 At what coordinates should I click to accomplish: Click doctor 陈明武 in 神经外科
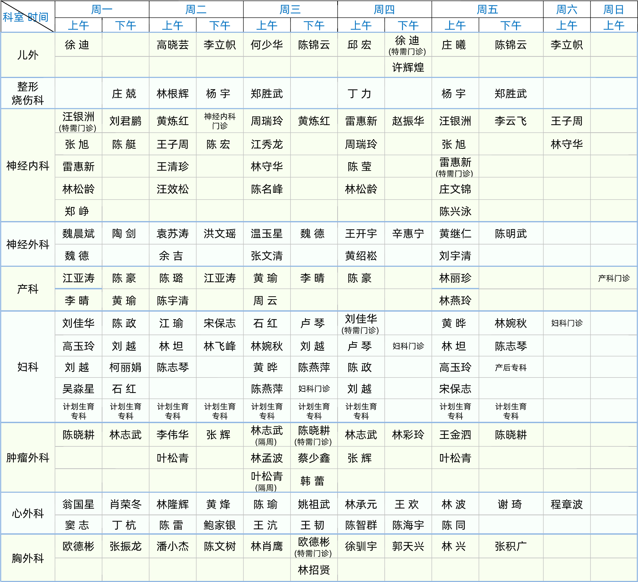(510, 234)
